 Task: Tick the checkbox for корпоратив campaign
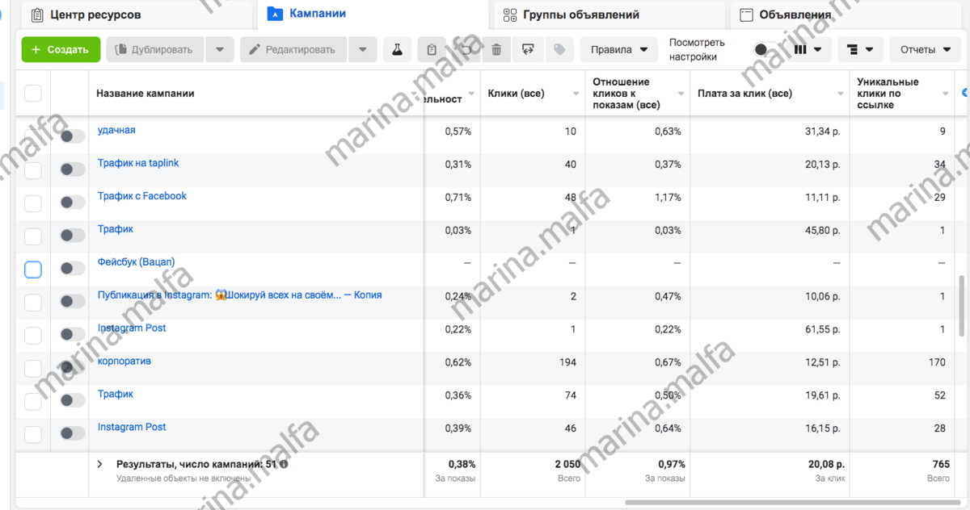click(33, 369)
